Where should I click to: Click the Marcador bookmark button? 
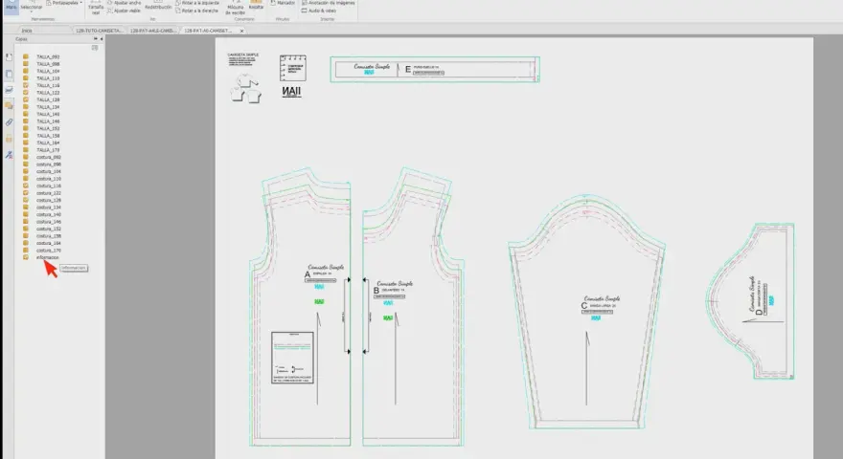283,3
